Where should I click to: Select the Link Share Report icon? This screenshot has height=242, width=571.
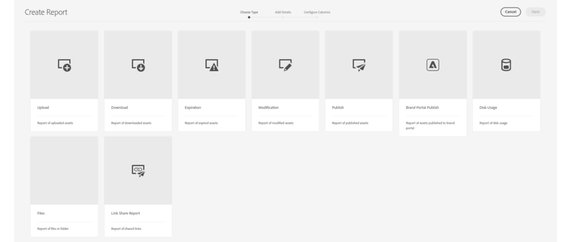click(138, 171)
